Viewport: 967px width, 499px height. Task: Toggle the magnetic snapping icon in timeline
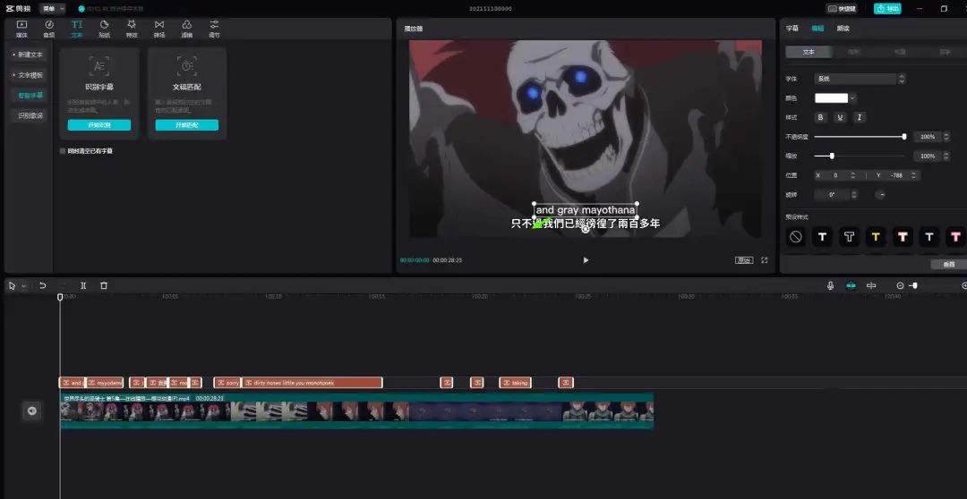click(851, 286)
